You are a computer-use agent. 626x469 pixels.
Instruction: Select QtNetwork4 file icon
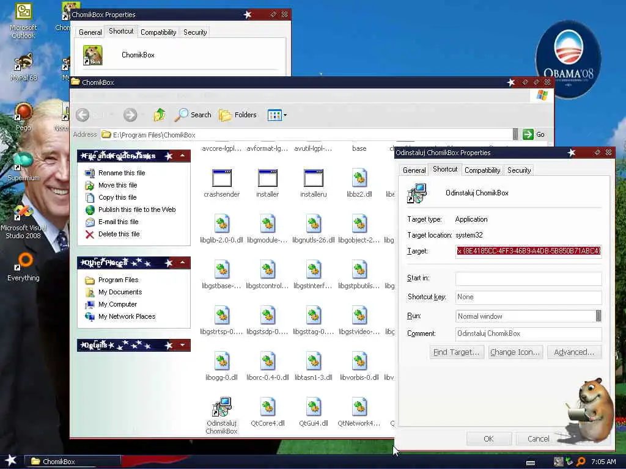coord(359,412)
